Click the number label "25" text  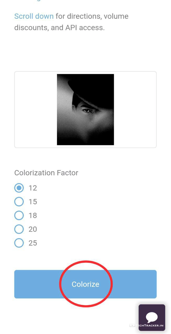pyautogui.click(x=33, y=243)
